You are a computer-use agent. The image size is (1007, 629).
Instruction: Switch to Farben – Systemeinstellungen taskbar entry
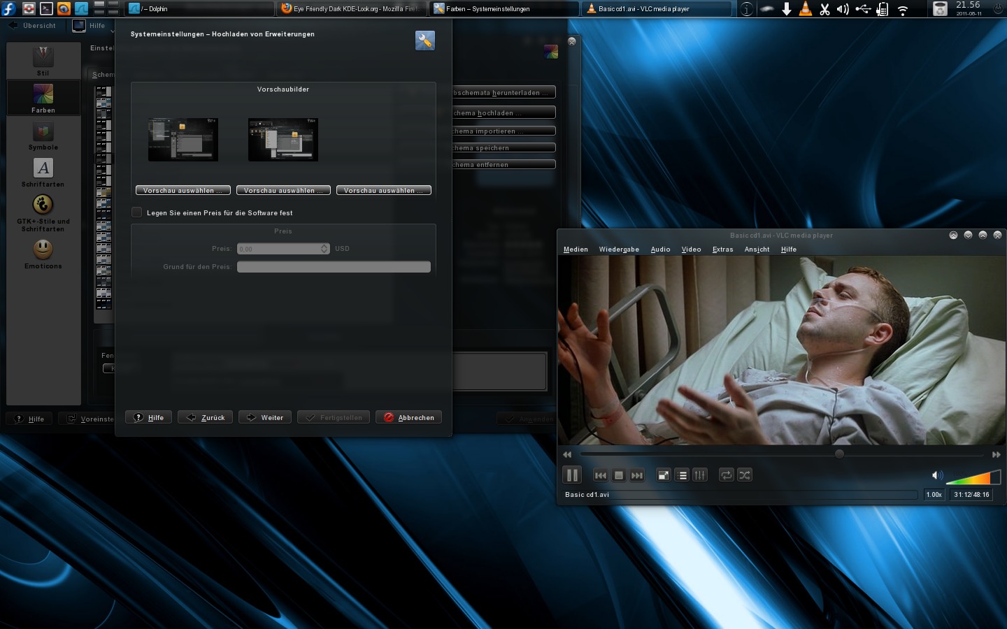[x=504, y=8]
